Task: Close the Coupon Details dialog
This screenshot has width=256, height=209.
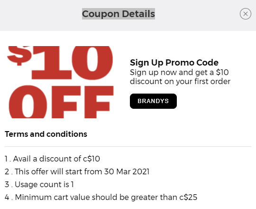Action: (x=246, y=14)
